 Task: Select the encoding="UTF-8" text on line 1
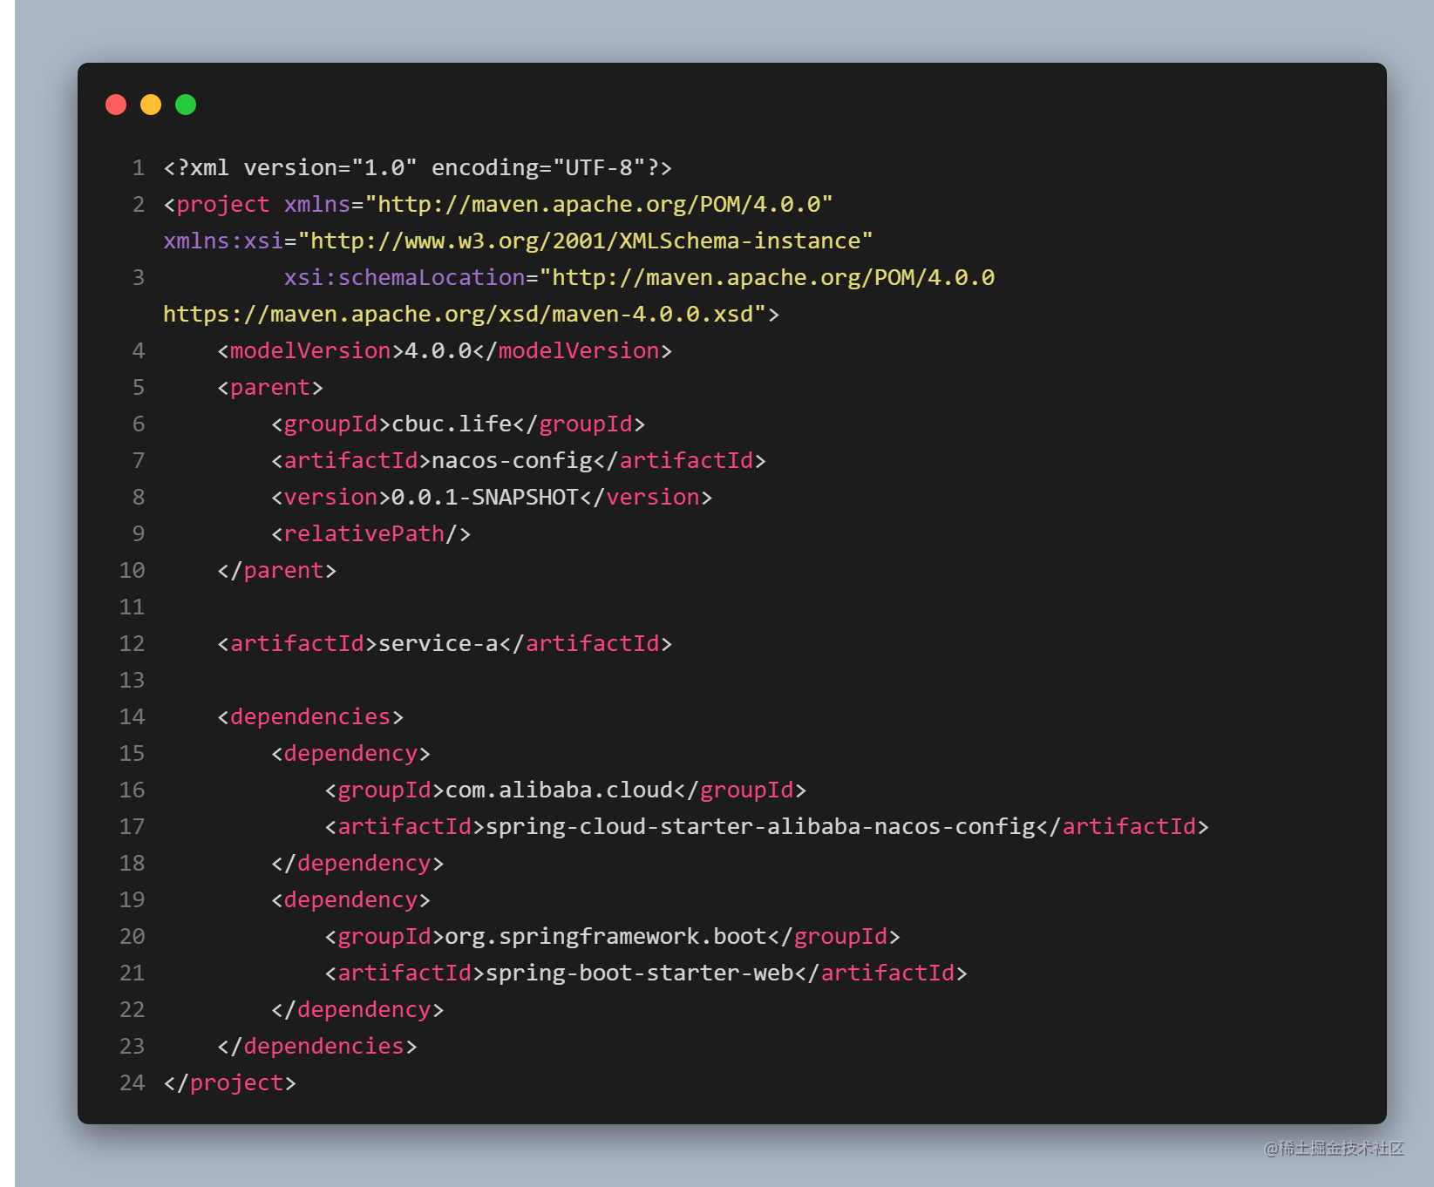click(539, 167)
